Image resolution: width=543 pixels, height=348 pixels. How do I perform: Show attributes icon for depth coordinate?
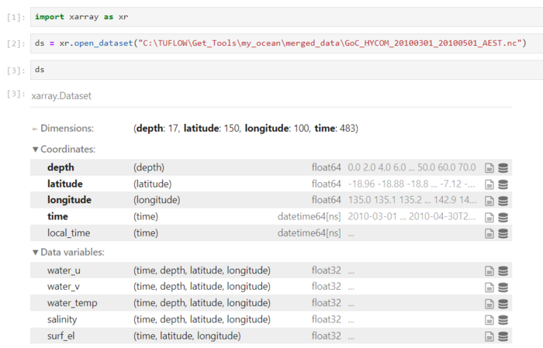(x=489, y=167)
